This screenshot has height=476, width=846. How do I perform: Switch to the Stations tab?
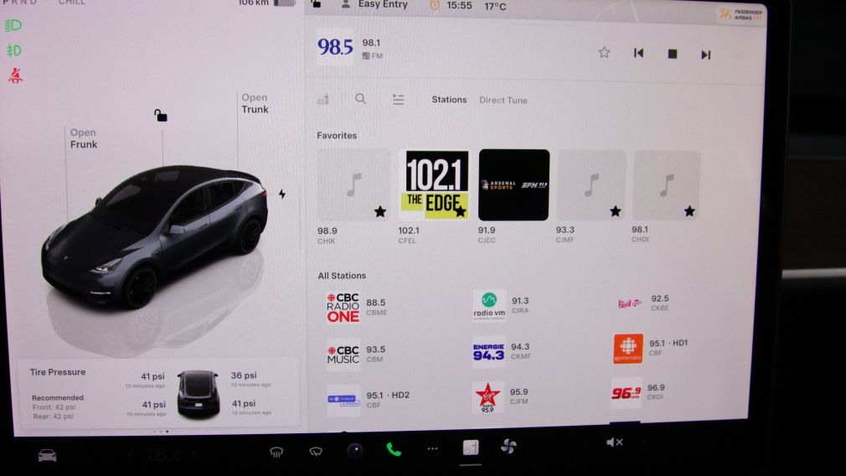[449, 99]
